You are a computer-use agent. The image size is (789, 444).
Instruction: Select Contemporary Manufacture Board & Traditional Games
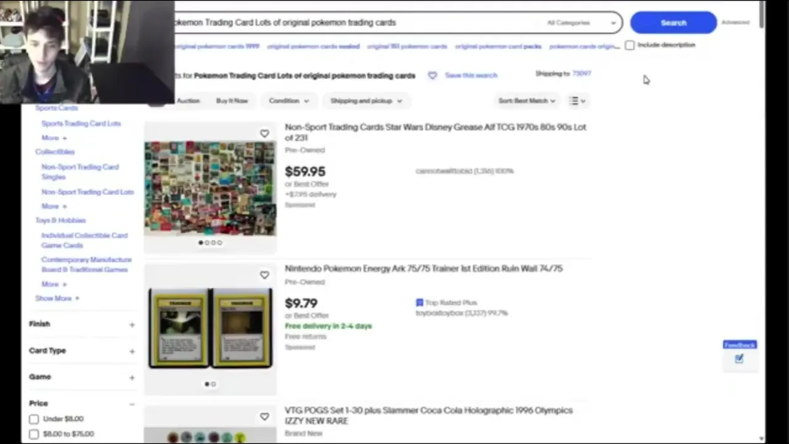(86, 265)
